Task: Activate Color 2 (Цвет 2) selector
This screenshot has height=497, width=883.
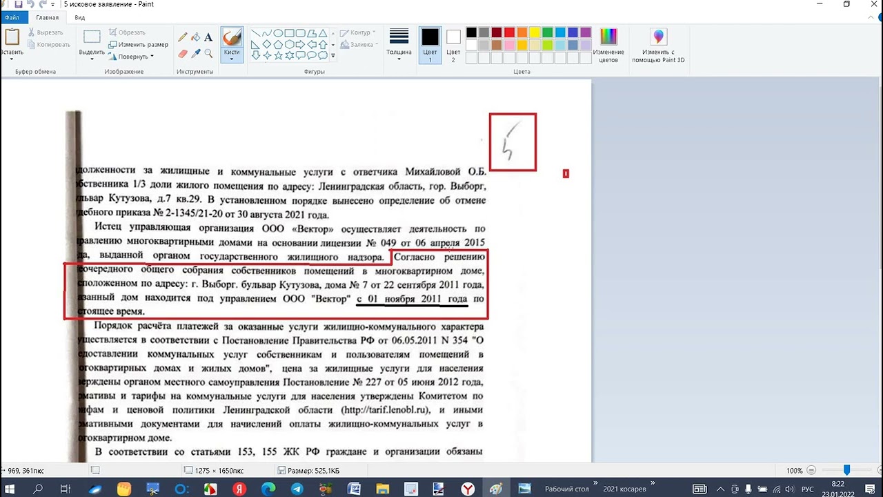Action: [x=453, y=46]
